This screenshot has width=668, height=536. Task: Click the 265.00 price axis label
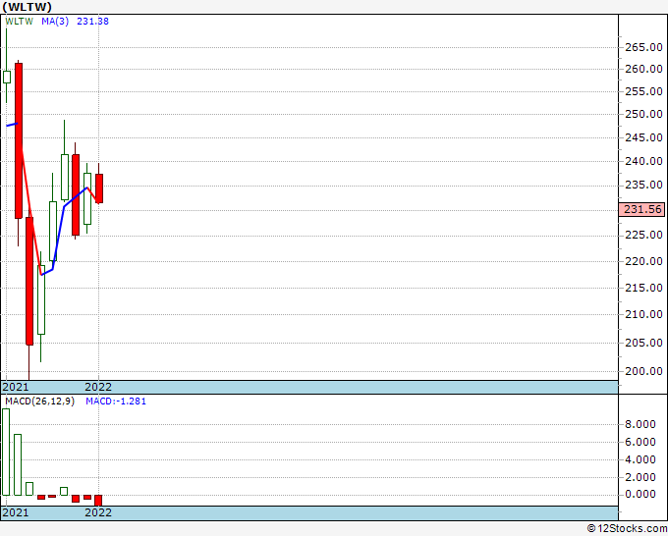point(643,47)
